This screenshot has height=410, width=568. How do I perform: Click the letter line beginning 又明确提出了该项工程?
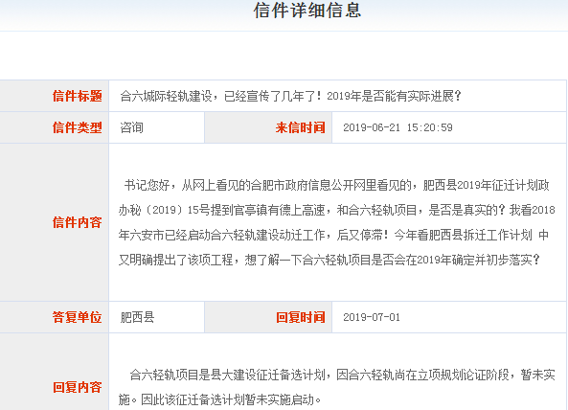[x=329, y=260]
